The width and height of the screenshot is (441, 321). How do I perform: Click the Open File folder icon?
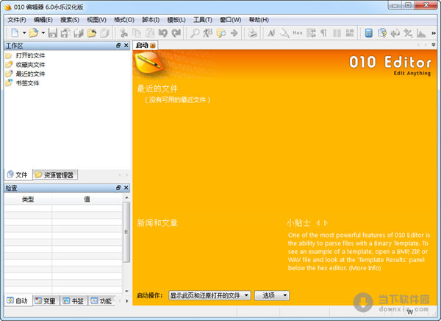[x=34, y=33]
